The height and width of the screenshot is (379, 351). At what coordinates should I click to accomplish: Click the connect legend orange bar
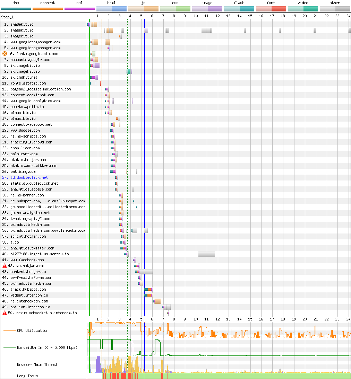point(48,9)
